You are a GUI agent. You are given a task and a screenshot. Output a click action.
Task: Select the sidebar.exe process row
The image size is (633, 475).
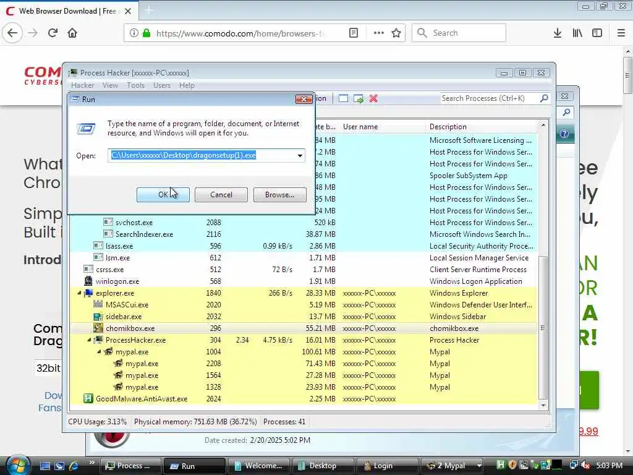304,317
